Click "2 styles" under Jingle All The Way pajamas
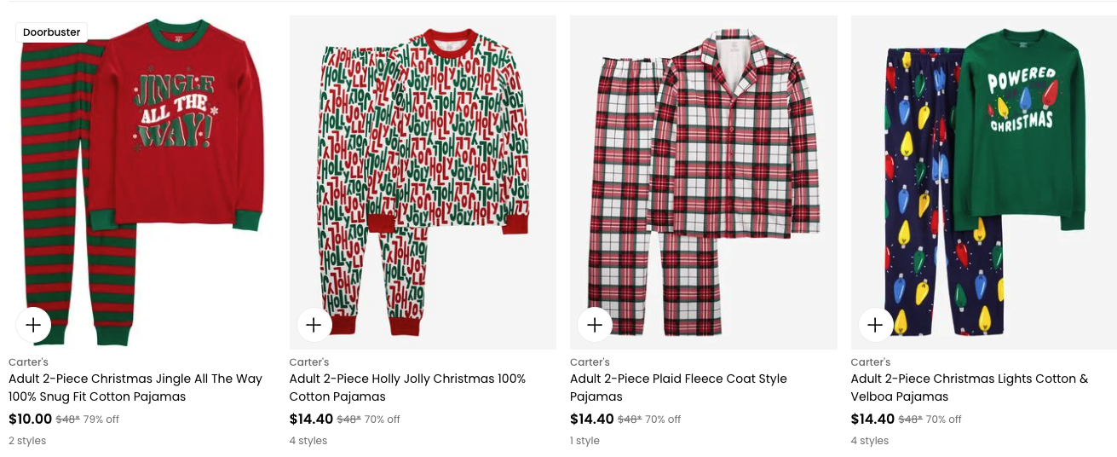Image resolution: width=1117 pixels, height=457 pixels. click(x=27, y=441)
